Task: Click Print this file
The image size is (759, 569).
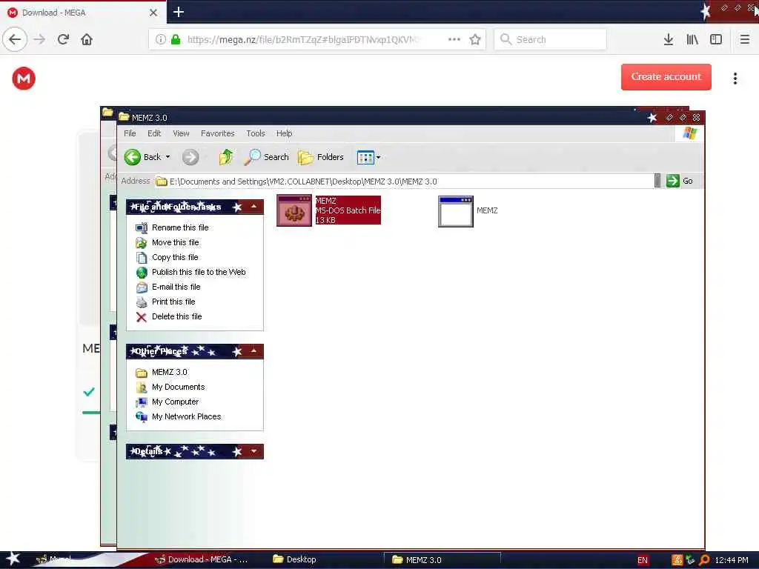Action: pyautogui.click(x=173, y=302)
